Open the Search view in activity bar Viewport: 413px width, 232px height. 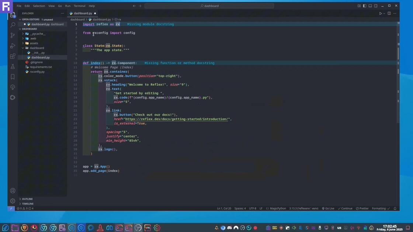13,25
